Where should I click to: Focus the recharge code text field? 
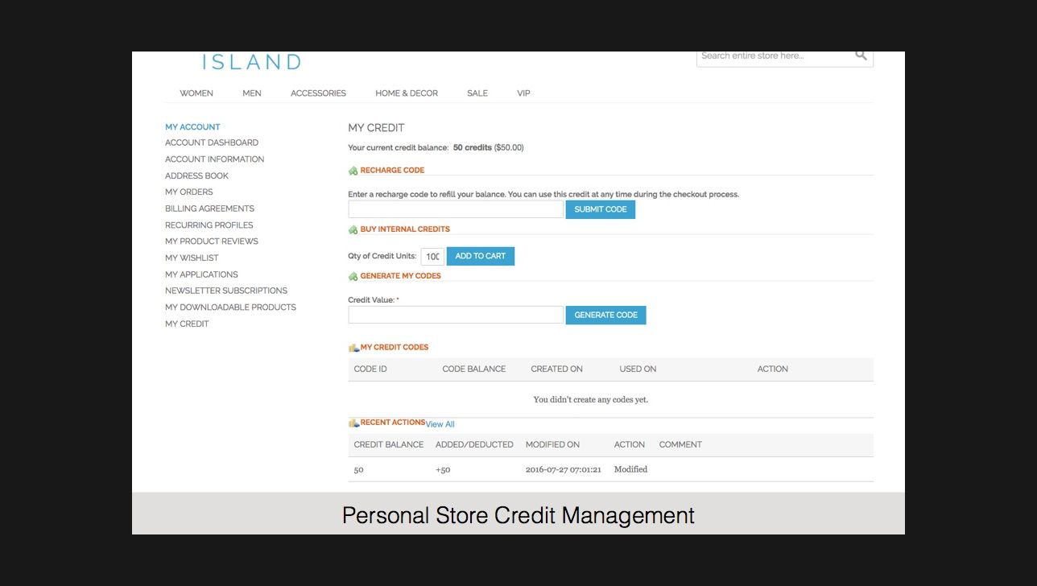coord(456,209)
